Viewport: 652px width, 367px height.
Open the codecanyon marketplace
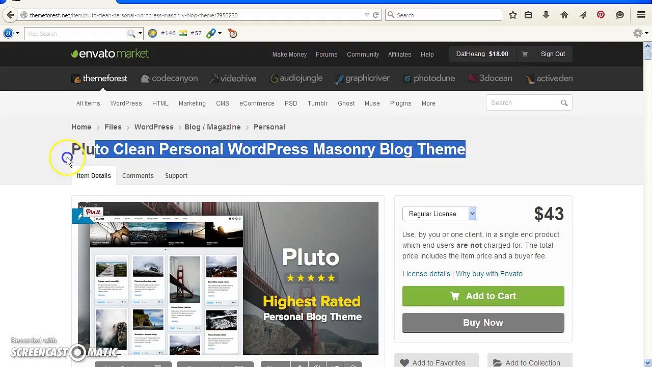(170, 78)
